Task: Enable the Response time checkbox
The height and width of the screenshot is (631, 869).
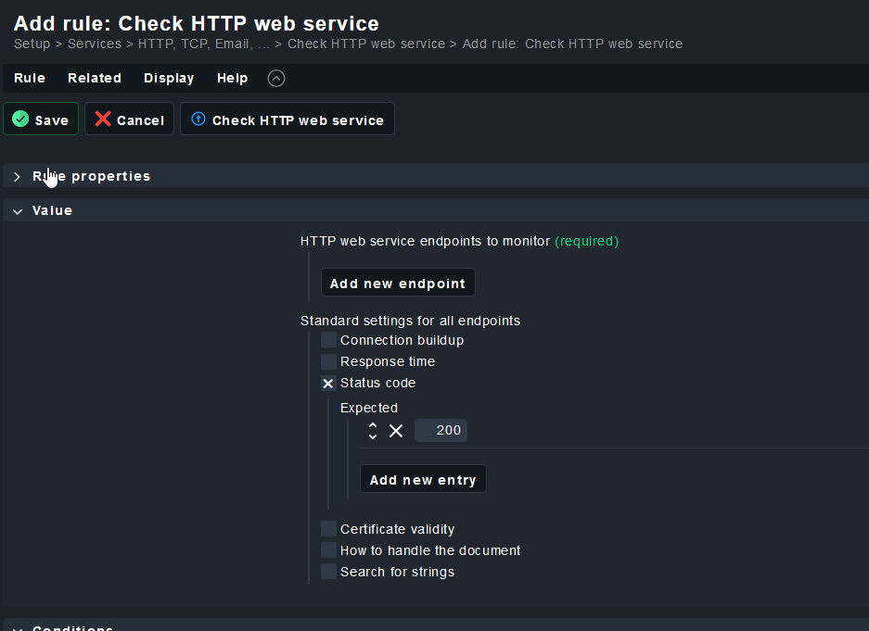Action: coord(328,361)
